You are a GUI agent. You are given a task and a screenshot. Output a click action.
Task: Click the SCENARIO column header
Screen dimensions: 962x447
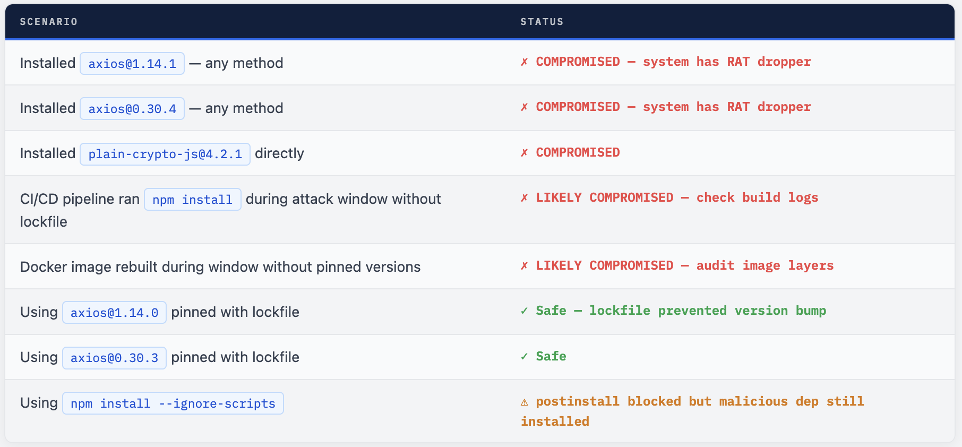click(x=49, y=22)
